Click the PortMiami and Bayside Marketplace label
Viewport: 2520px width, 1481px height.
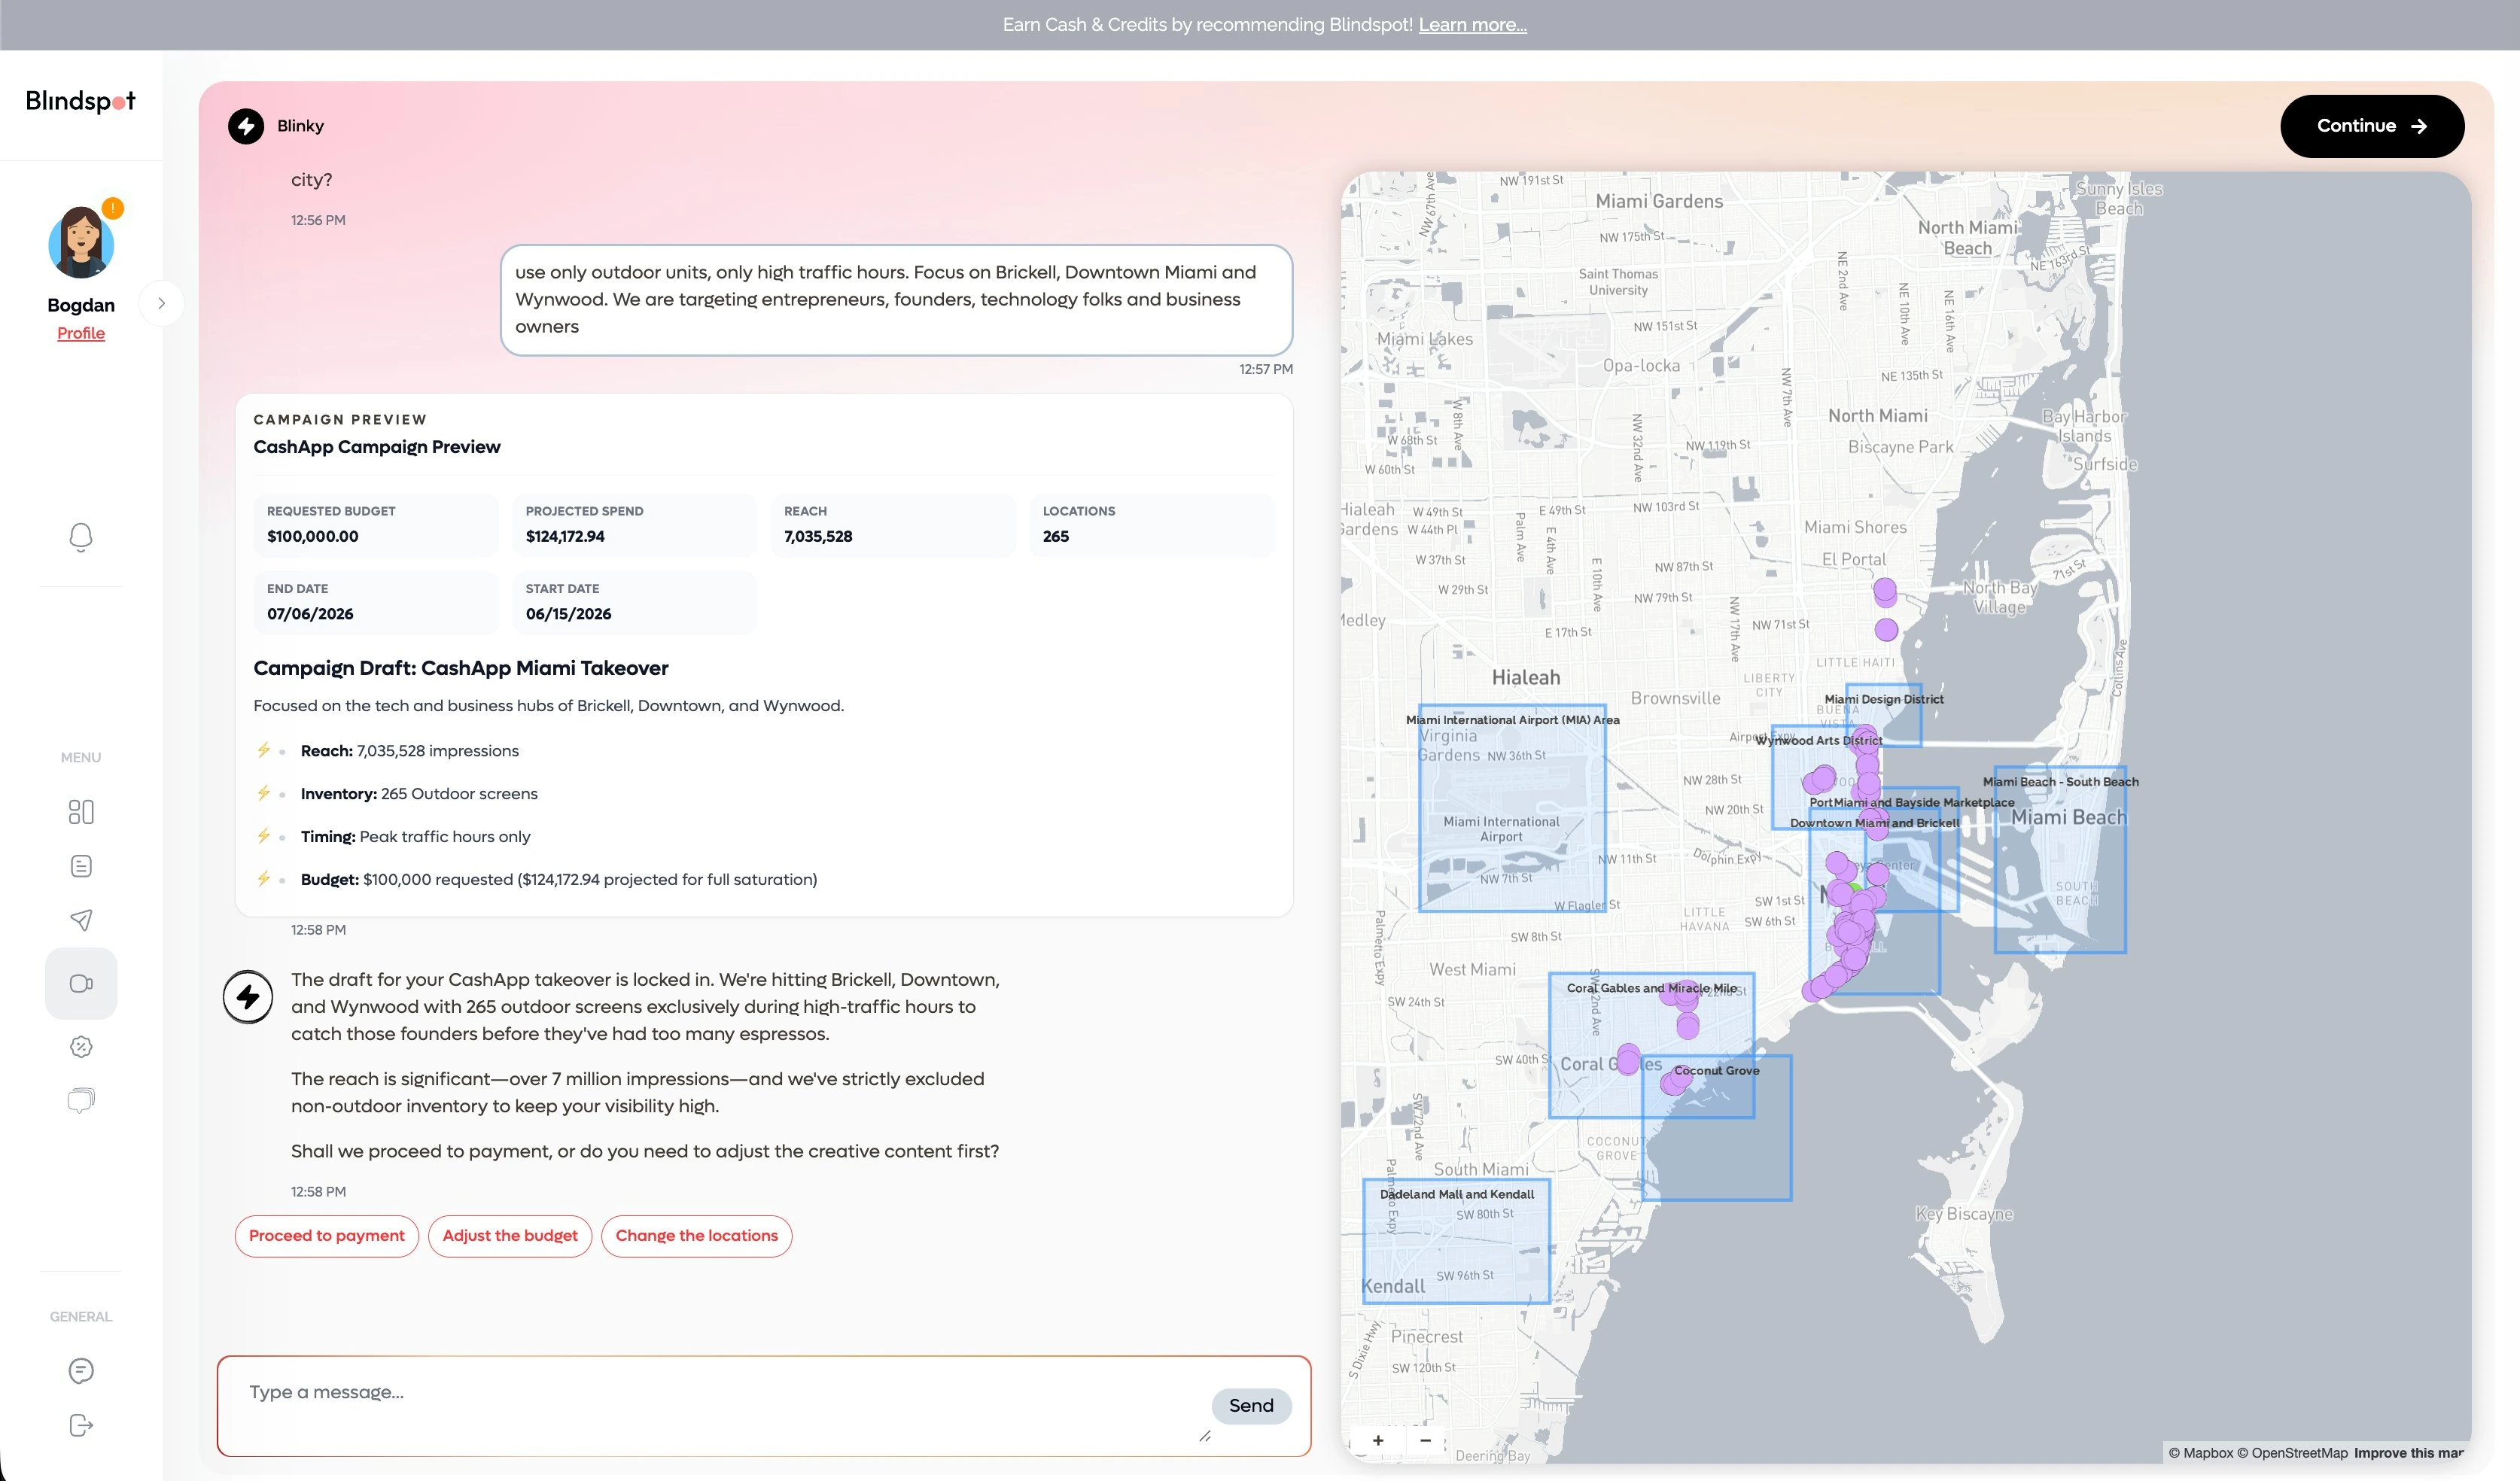[x=1911, y=802]
